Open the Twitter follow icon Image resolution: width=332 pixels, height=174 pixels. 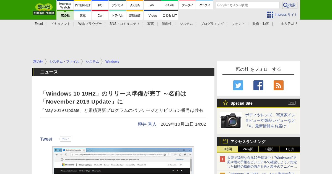(238, 85)
